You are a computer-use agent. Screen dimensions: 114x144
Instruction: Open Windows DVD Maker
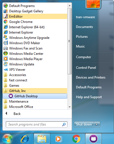point(35,43)
